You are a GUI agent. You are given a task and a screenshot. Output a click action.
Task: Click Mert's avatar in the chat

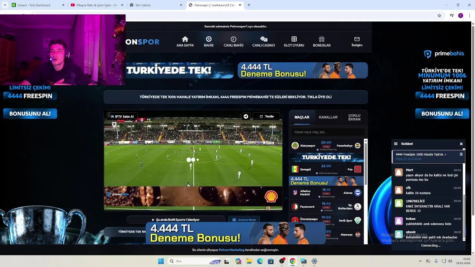click(x=399, y=172)
